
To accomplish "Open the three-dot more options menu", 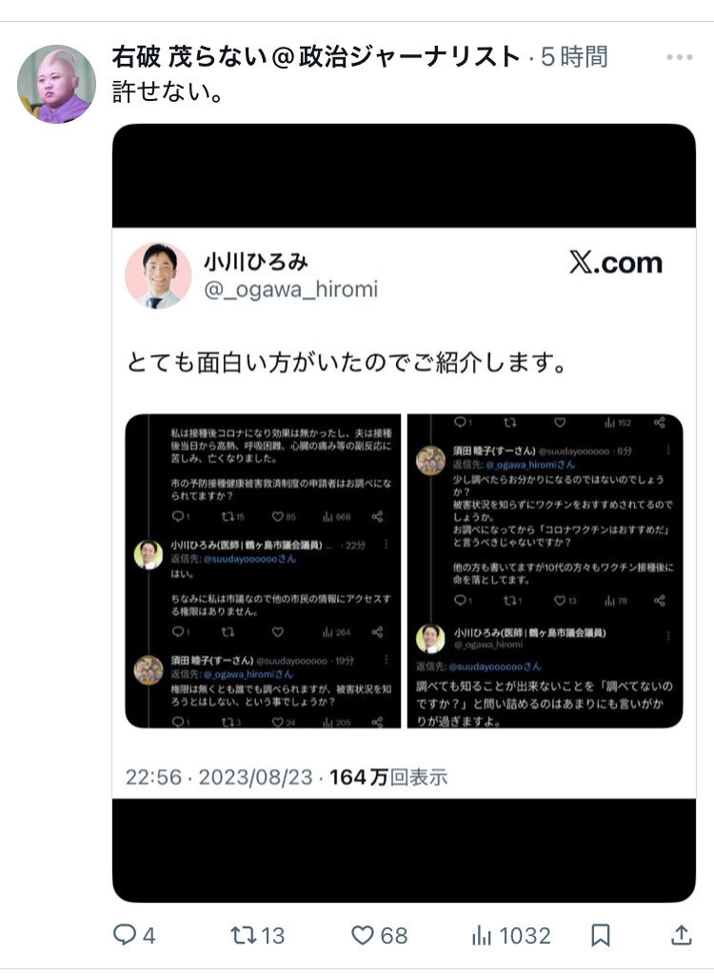I will (679, 57).
